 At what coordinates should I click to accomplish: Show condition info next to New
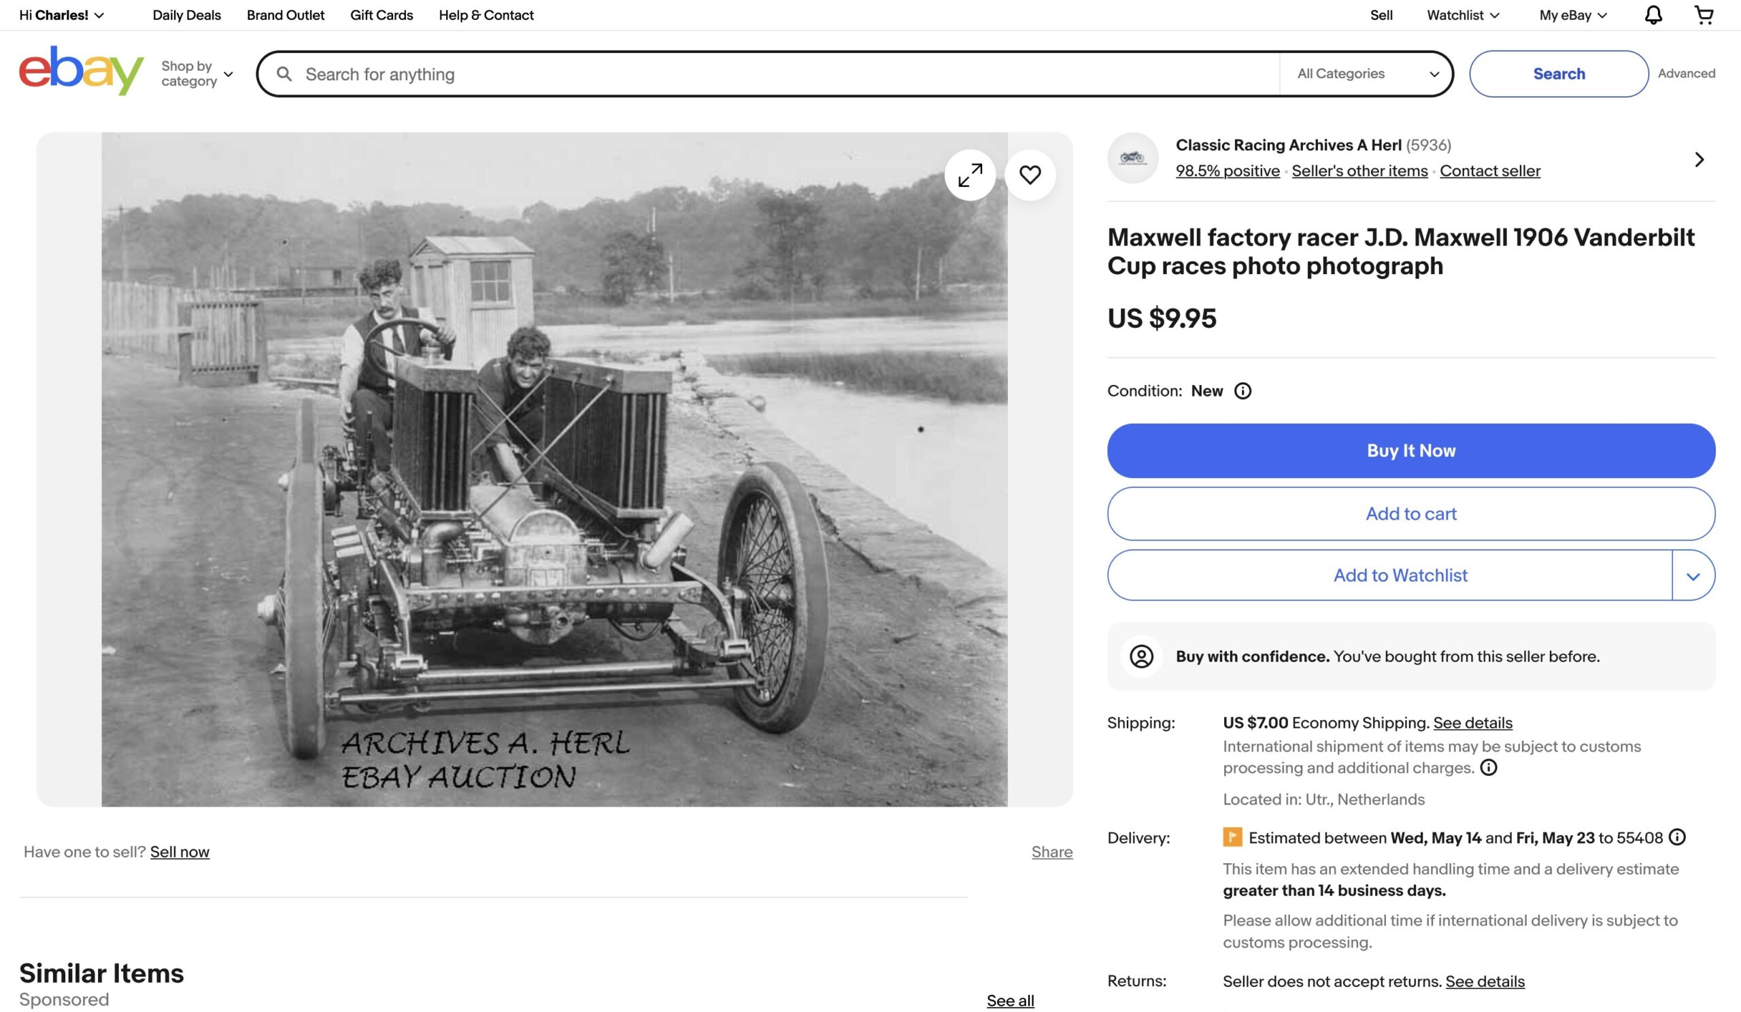1243,392
